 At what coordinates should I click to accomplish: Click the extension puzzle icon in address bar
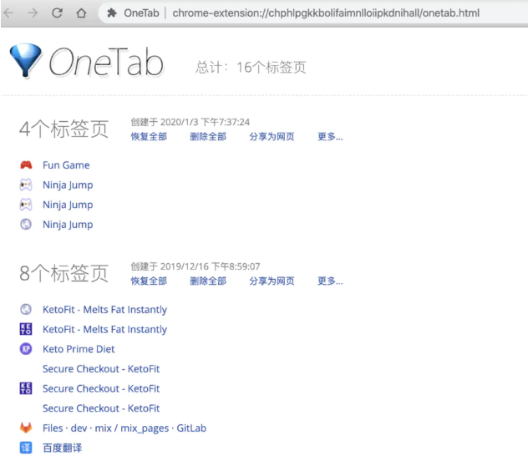[111, 13]
